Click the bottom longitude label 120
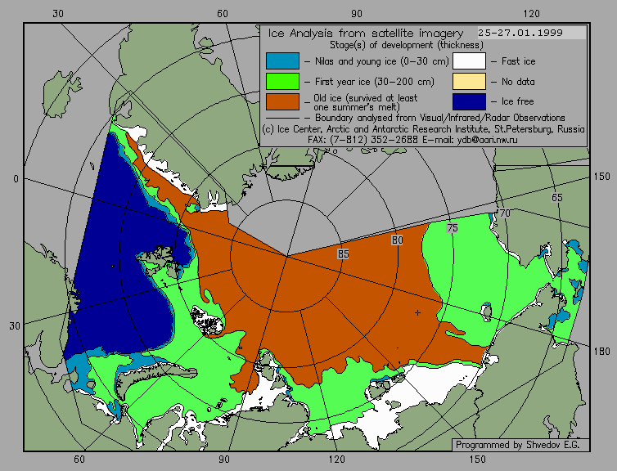The height and width of the screenshot is (471, 617). 337,460
